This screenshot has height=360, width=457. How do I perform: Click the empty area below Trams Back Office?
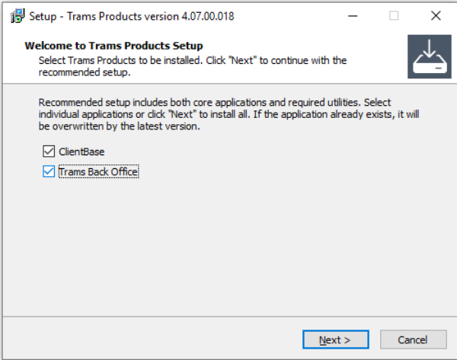(228, 244)
